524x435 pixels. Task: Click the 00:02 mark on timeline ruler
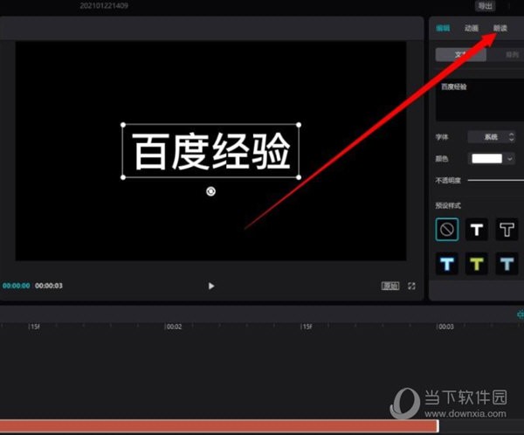tap(174, 327)
